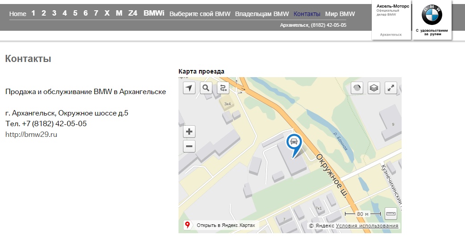
Task: Click the 'Тел. +7 (8182) 42-05-05' line
Action: pos(46,124)
